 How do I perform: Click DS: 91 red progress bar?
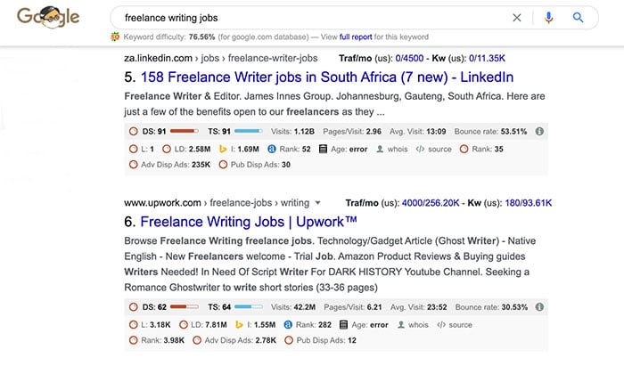pyautogui.click(x=185, y=131)
